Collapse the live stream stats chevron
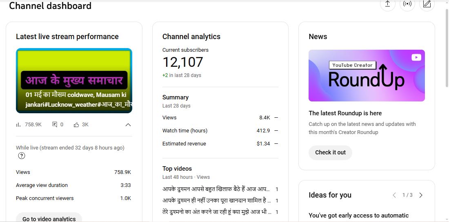The height and width of the screenshot is (222, 449). pos(128,125)
